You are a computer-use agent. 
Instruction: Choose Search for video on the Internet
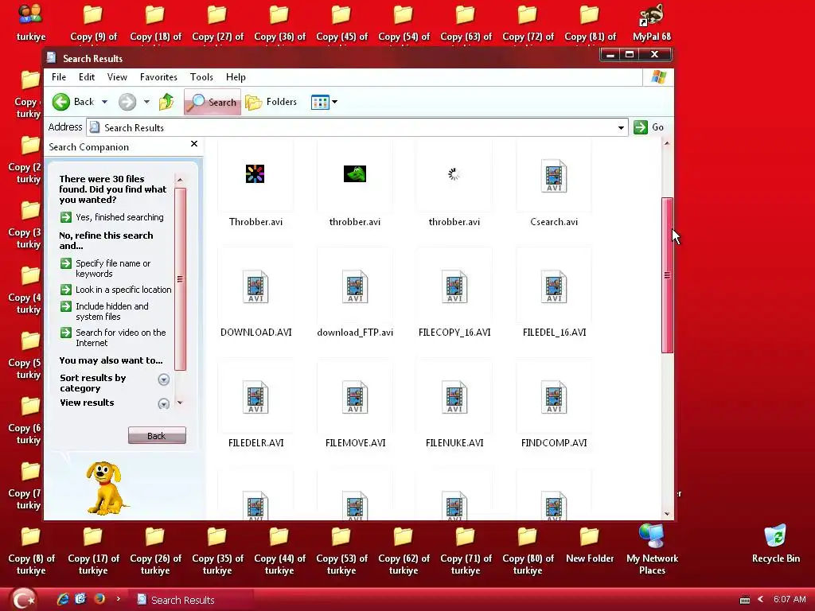(113, 337)
